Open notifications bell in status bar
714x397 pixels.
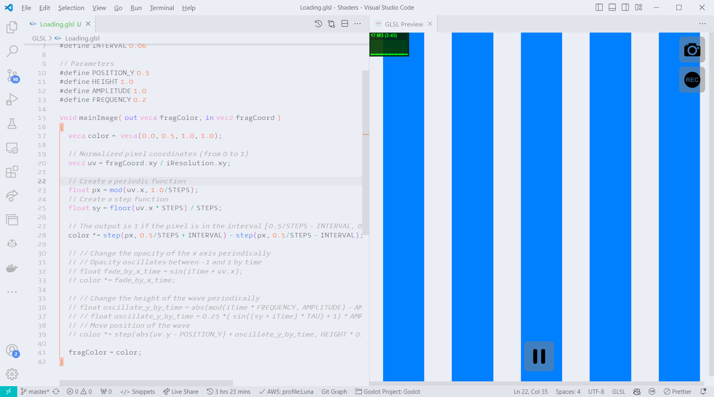click(x=703, y=392)
